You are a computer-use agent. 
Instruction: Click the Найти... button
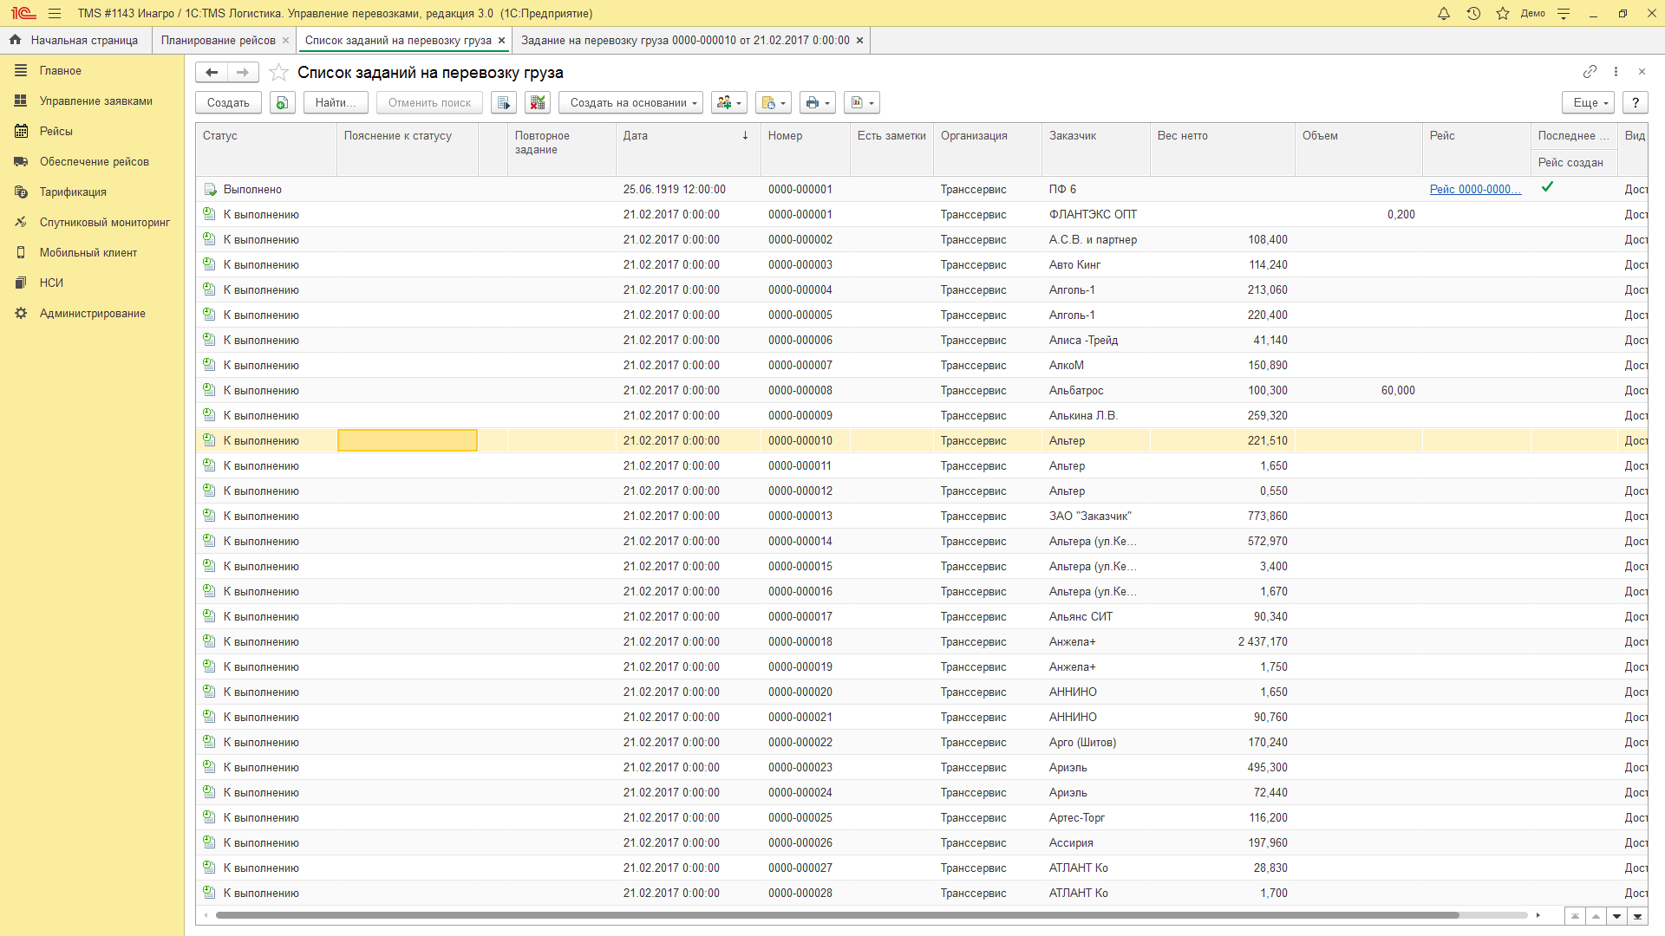pyautogui.click(x=336, y=102)
